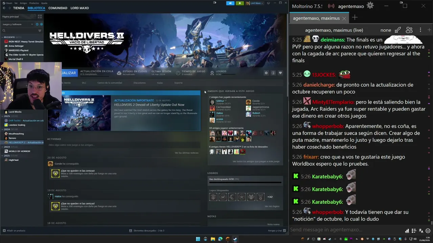This screenshot has height=243, width=433.
Task: Open the Windows Start menu
Action: pyautogui.click(x=198, y=239)
